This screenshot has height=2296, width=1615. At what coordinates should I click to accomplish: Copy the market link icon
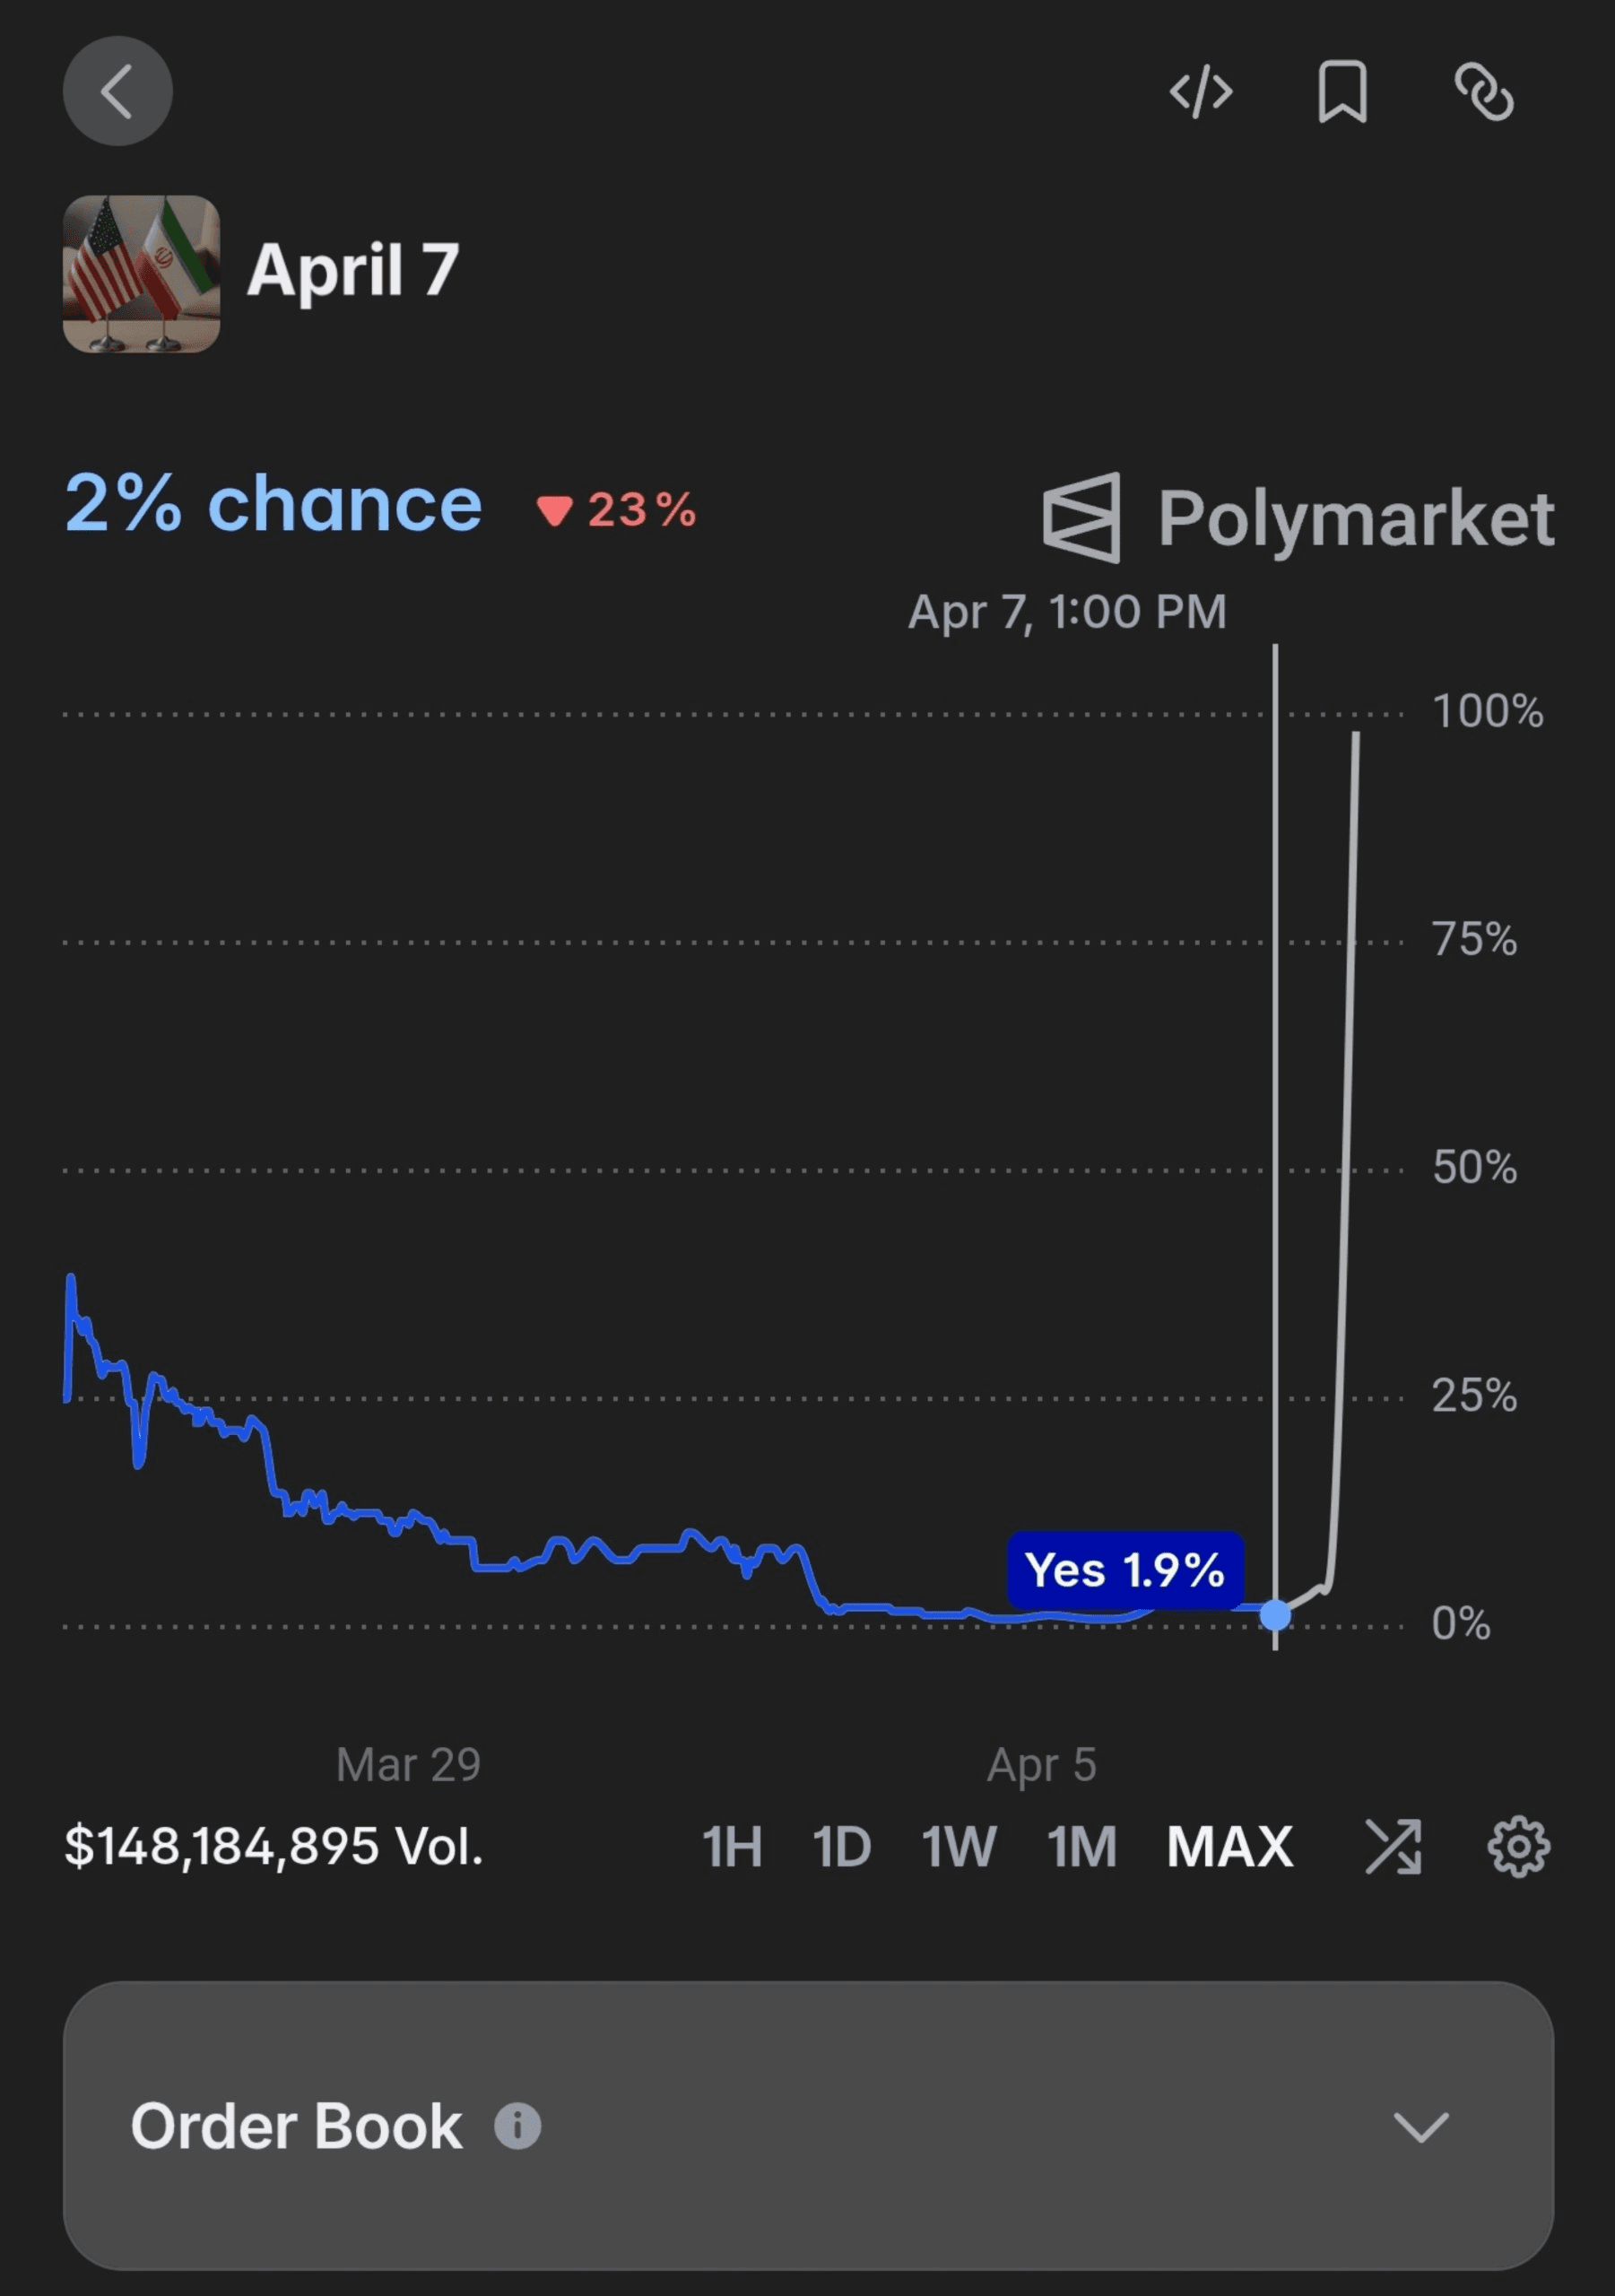tap(1484, 92)
